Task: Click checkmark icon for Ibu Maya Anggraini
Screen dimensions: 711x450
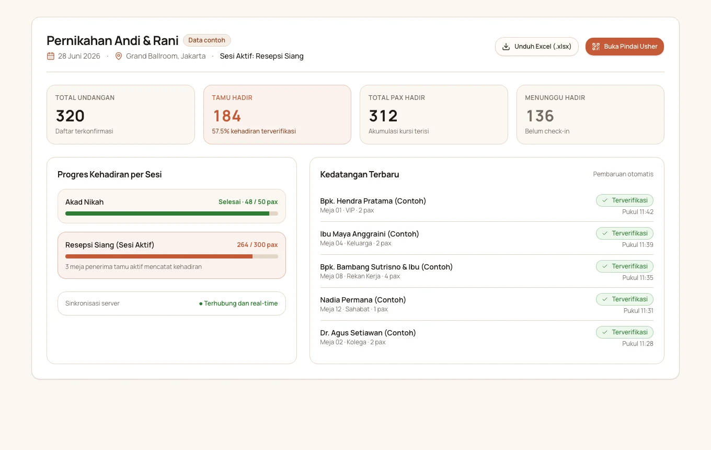Action: click(x=605, y=233)
